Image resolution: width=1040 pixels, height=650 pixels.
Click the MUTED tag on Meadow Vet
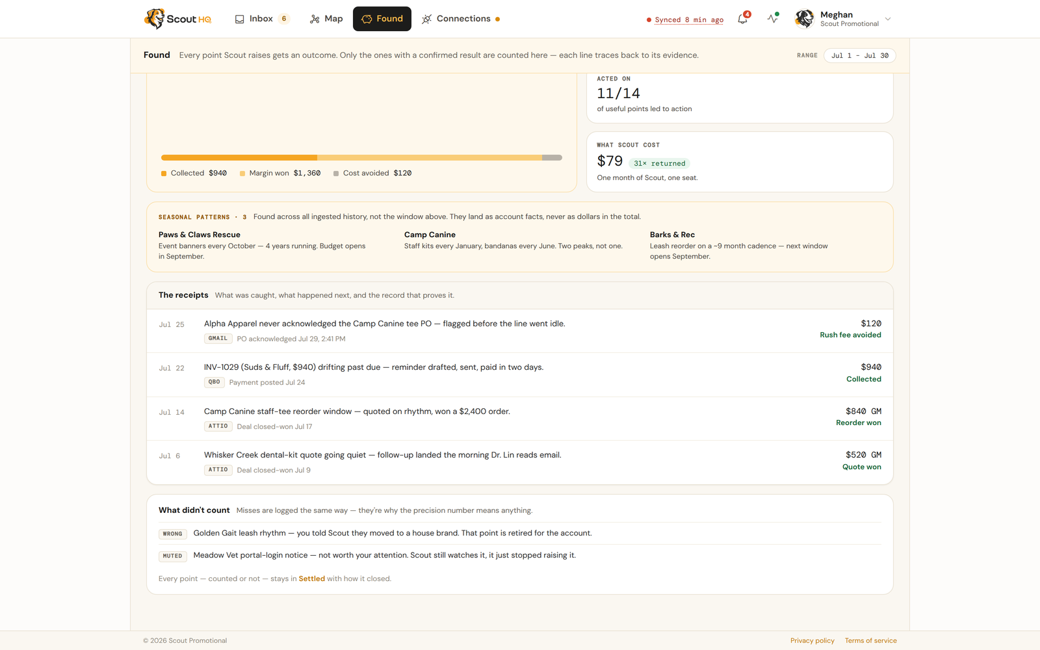(x=172, y=556)
